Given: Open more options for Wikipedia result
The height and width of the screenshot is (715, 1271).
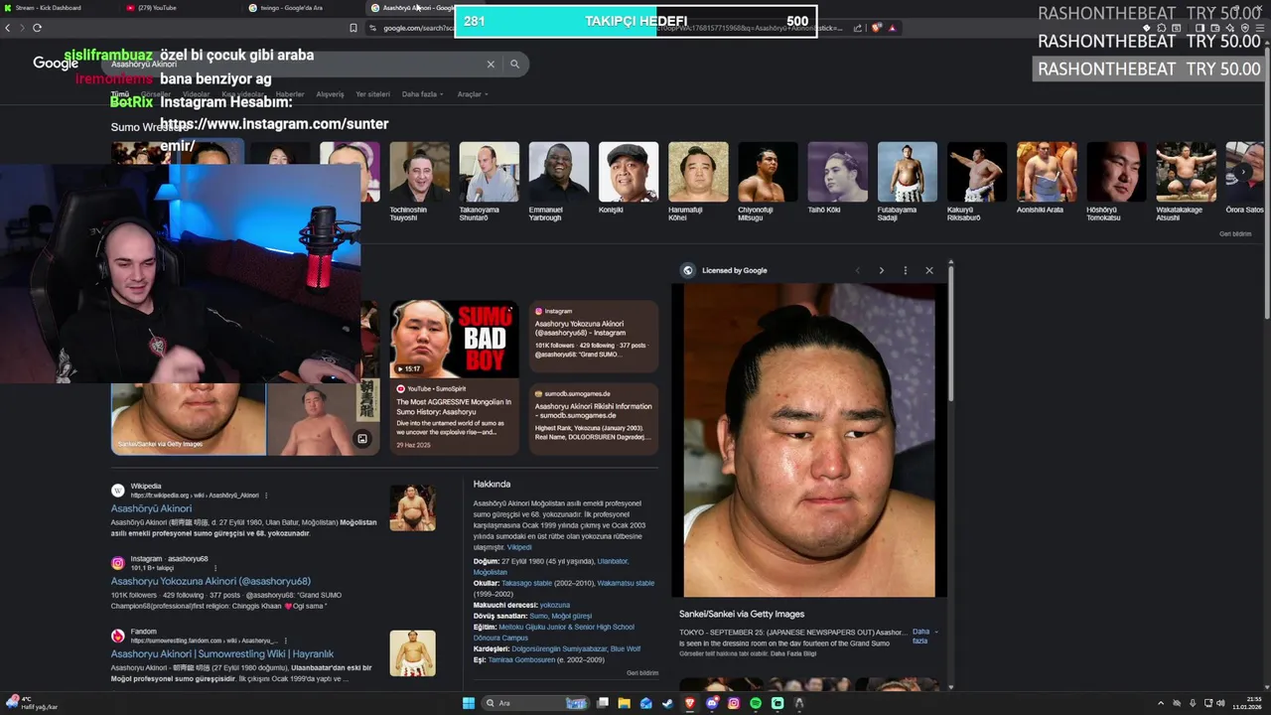Looking at the screenshot, I should pyautogui.click(x=266, y=495).
